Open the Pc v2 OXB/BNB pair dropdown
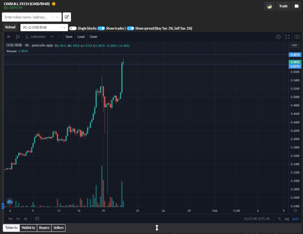303x234 pixels. coord(44,27)
